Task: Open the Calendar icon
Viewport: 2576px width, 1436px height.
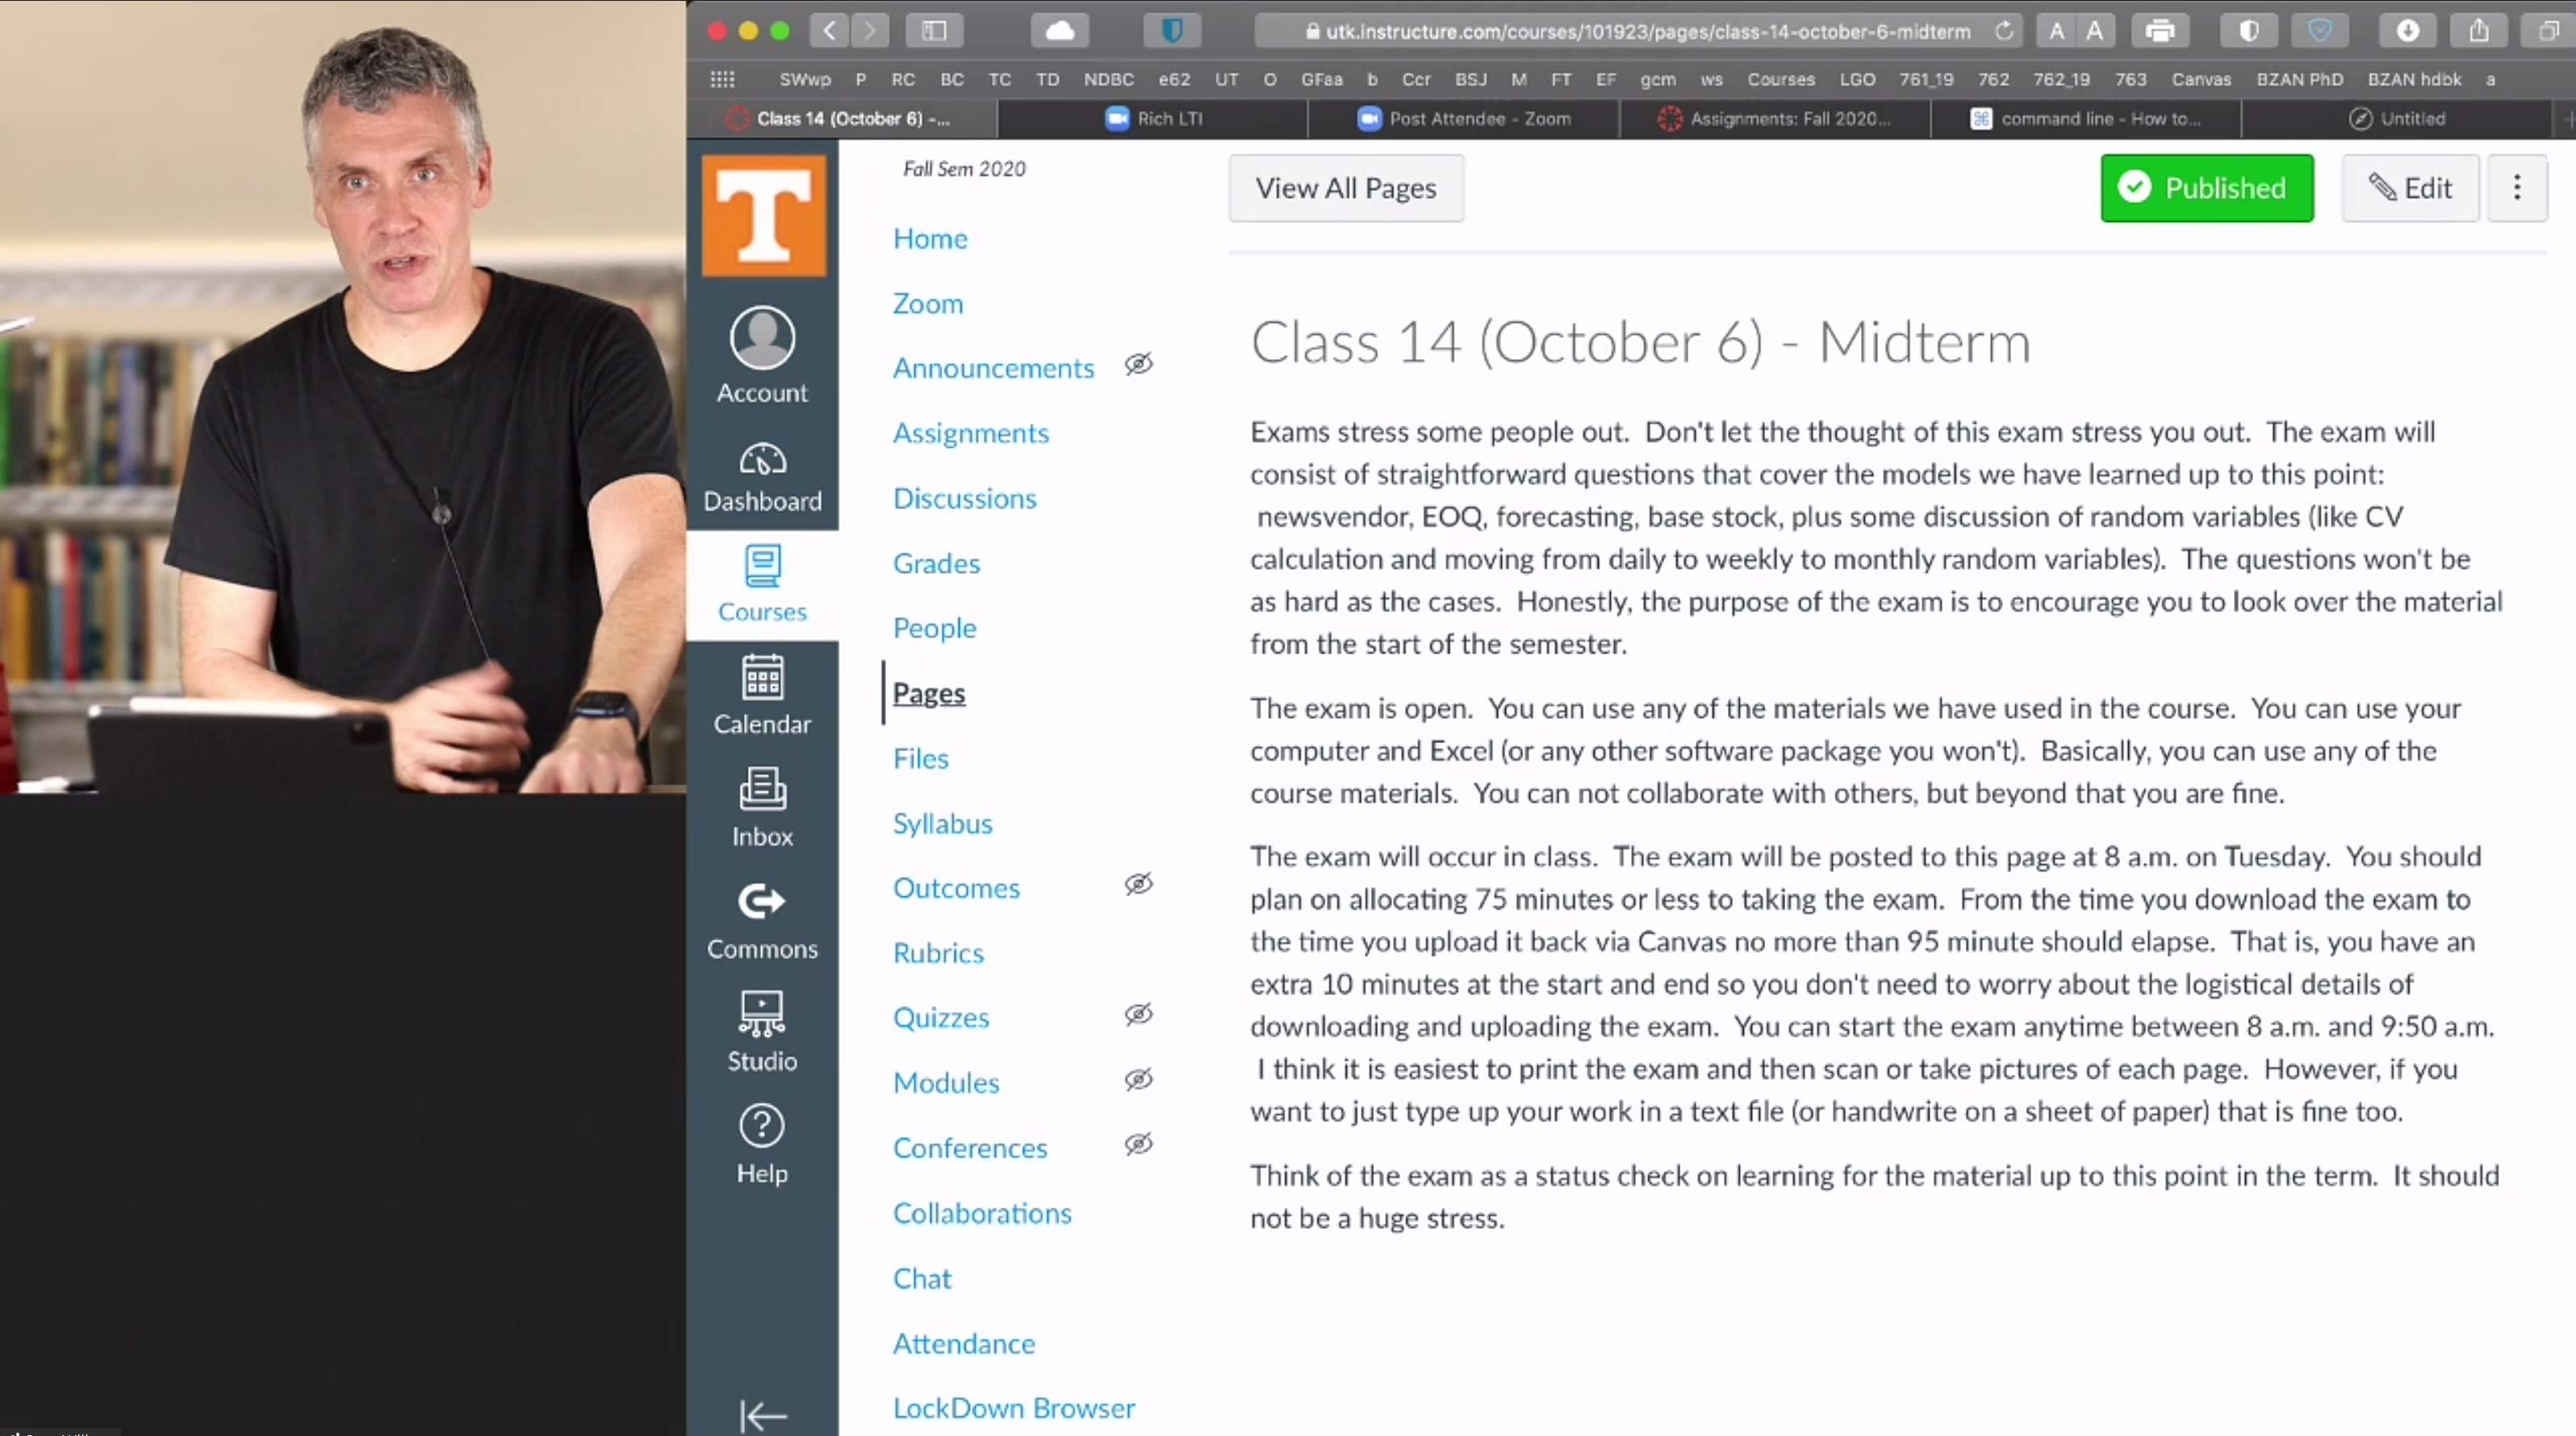Action: [x=761, y=695]
